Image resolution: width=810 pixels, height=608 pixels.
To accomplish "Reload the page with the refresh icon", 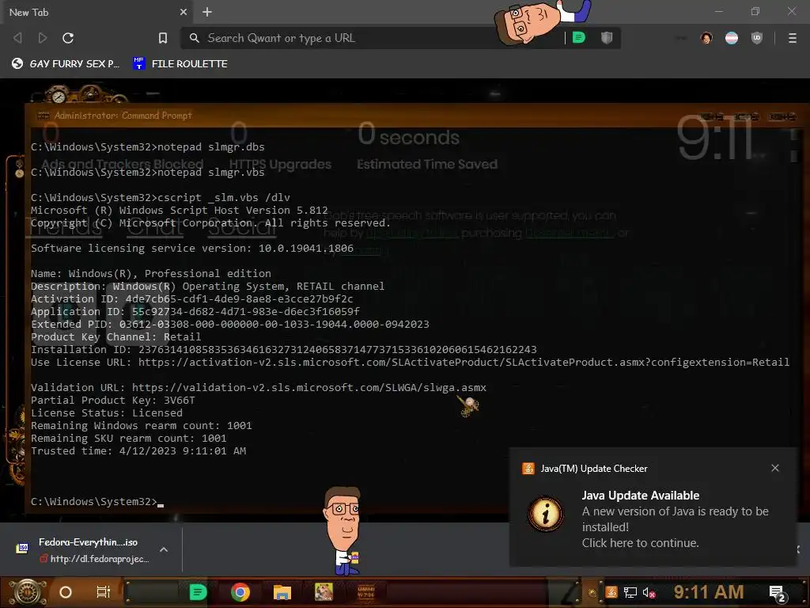I will (68, 38).
